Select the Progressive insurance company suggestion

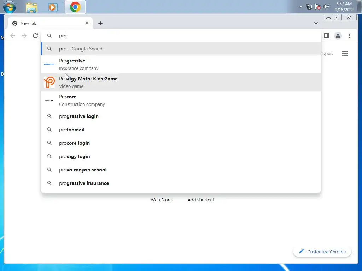[181, 64]
